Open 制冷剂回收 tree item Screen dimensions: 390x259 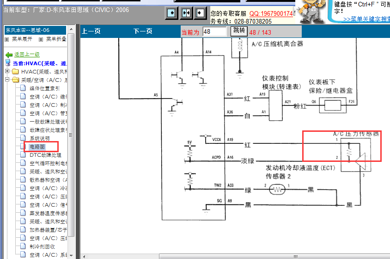42,247
